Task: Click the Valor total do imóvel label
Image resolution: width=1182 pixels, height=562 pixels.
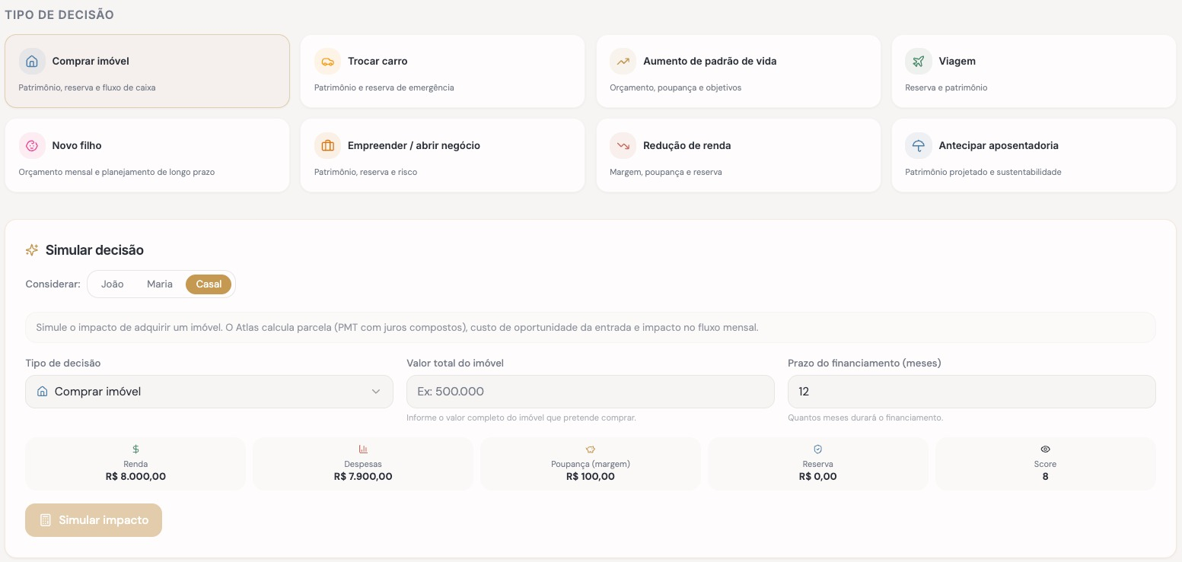Action: pos(455,363)
